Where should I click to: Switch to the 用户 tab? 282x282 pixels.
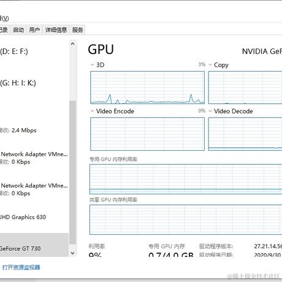pos(34,30)
